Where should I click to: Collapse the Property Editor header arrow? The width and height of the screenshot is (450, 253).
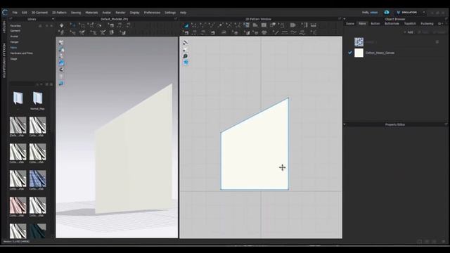[345, 124]
